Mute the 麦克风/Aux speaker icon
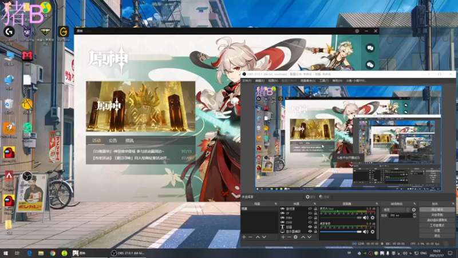The height and width of the screenshot is (258, 458). point(366,218)
